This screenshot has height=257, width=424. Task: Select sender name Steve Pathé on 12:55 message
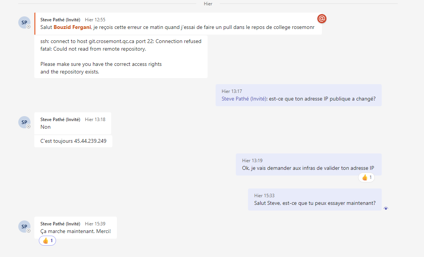[60, 19]
